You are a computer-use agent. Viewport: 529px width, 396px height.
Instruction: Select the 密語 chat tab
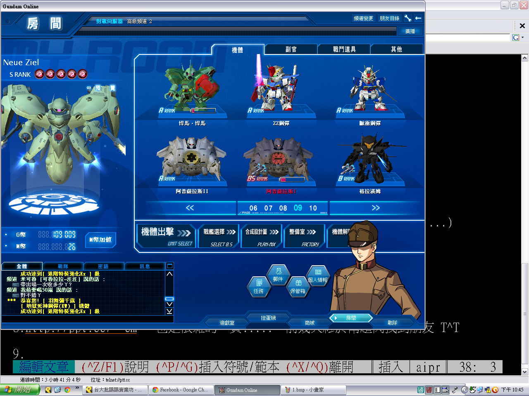pos(103,266)
